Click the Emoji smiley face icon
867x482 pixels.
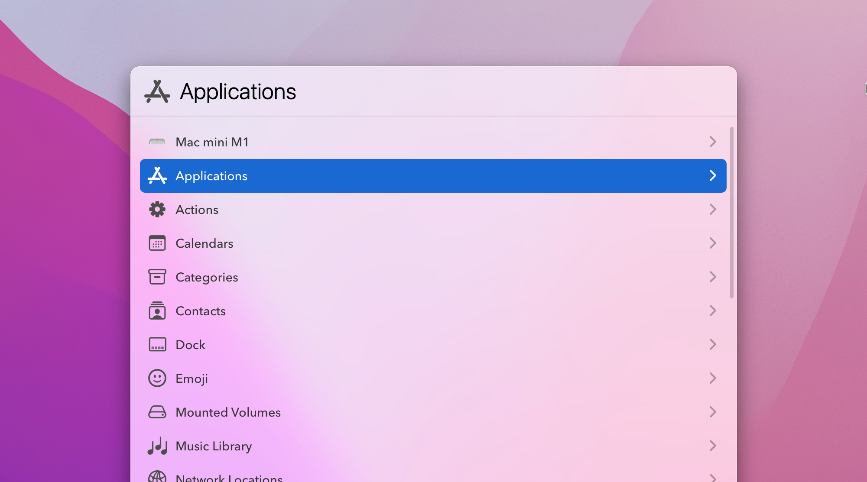(x=157, y=378)
